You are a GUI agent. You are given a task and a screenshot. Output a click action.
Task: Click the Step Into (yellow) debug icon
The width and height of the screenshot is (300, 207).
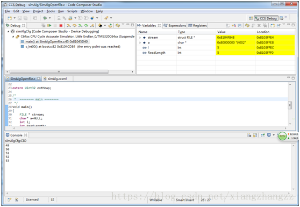click(x=68, y=25)
